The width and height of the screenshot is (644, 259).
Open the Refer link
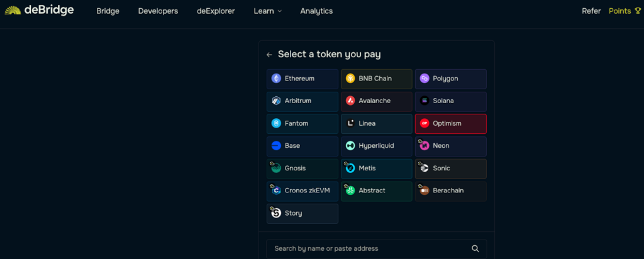click(591, 11)
